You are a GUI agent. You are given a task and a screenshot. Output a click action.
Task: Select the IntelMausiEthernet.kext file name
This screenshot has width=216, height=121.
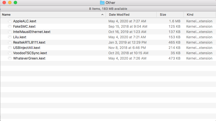click(32, 32)
